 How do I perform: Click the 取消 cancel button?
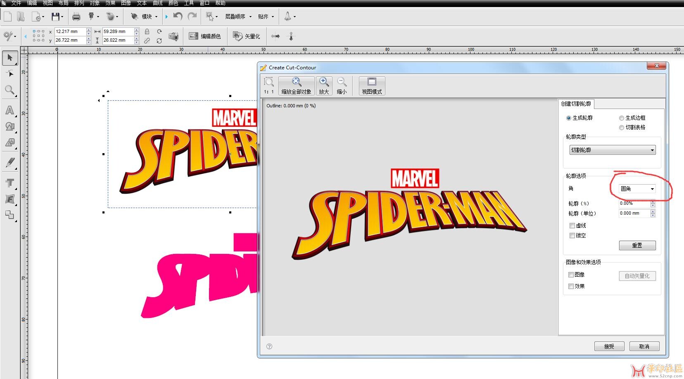(x=644, y=346)
